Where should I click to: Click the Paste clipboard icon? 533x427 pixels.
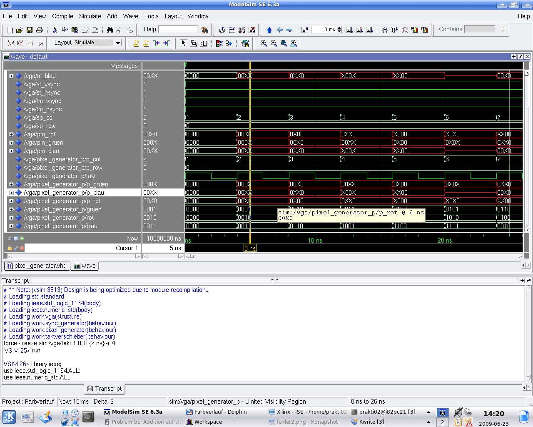(75, 30)
